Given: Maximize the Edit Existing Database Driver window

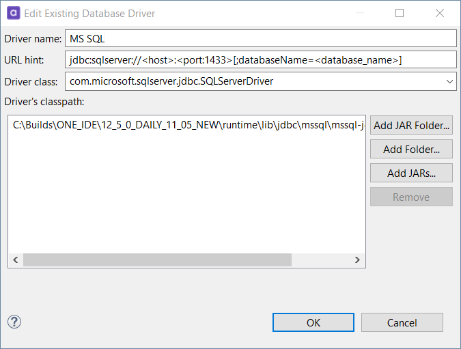Looking at the screenshot, I should point(400,13).
